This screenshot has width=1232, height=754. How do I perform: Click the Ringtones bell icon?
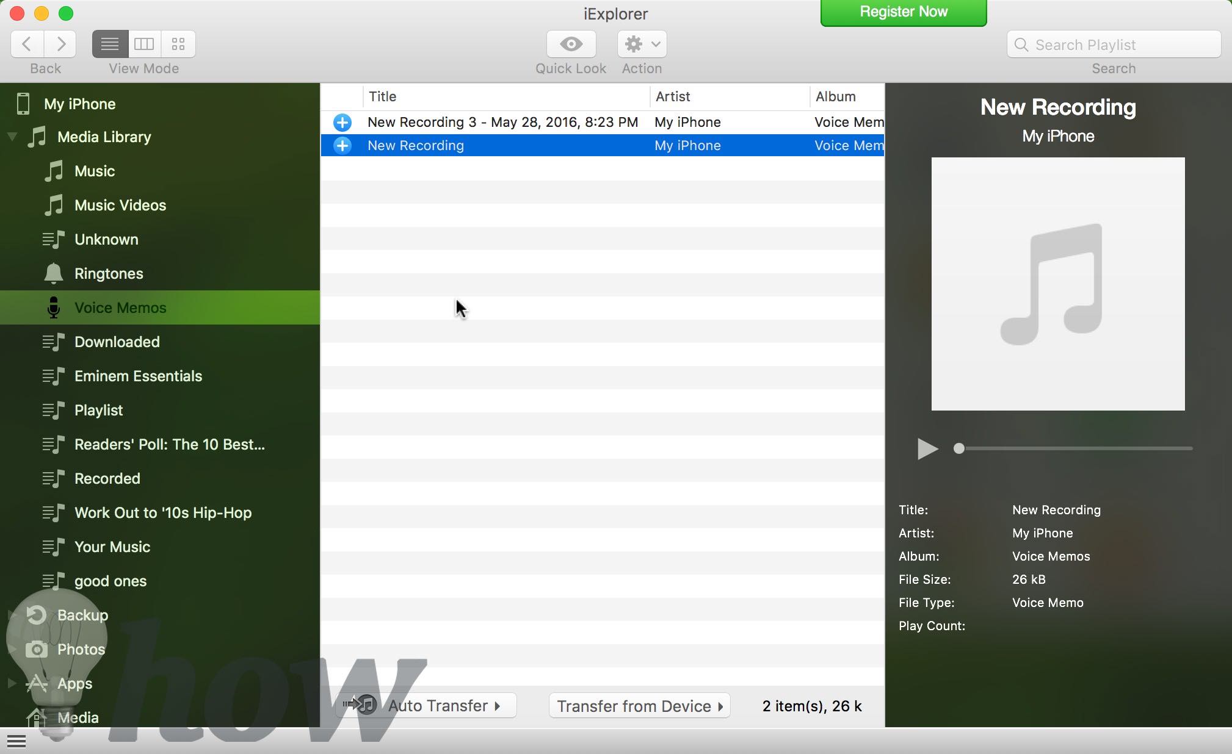54,273
